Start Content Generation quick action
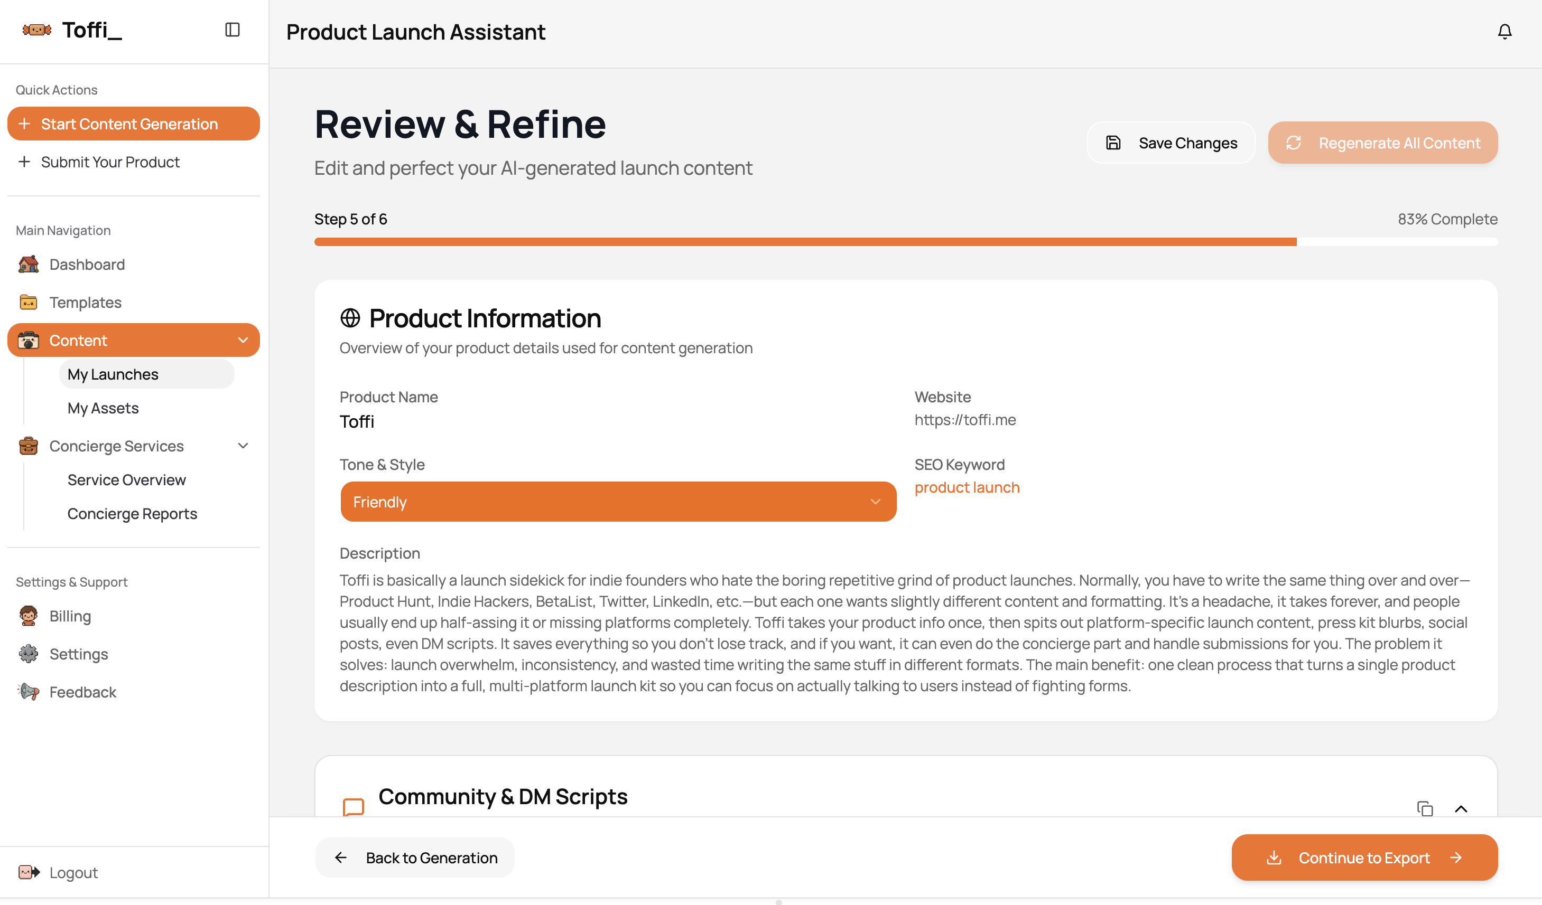1542x905 pixels. [133, 124]
